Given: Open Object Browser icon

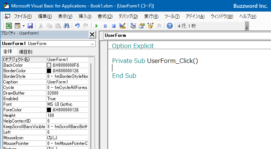Looking at the screenshot, I should [150, 26].
